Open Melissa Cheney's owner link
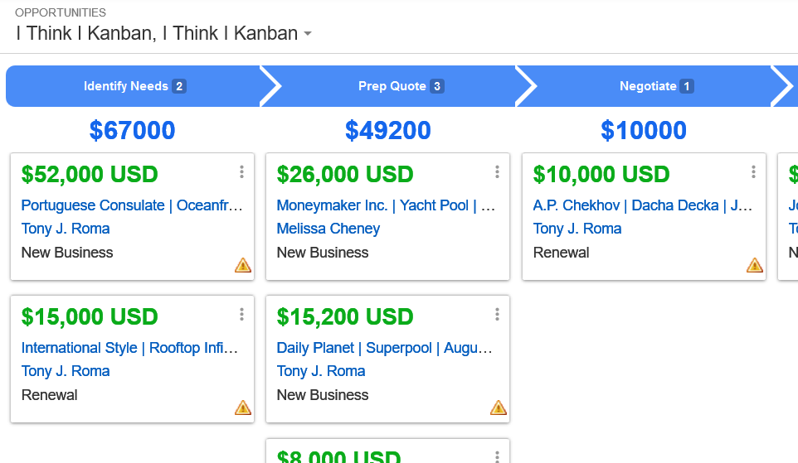This screenshot has width=798, height=463. tap(328, 229)
